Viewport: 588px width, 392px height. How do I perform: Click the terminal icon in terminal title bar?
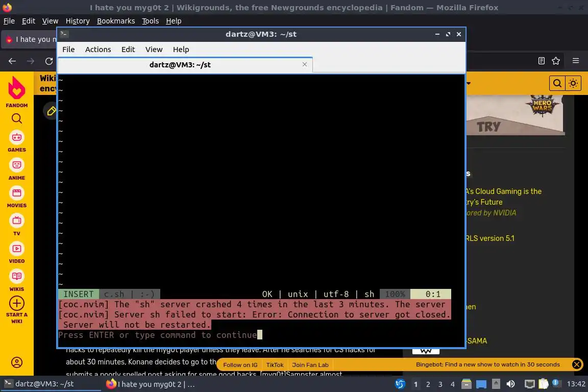[64, 34]
